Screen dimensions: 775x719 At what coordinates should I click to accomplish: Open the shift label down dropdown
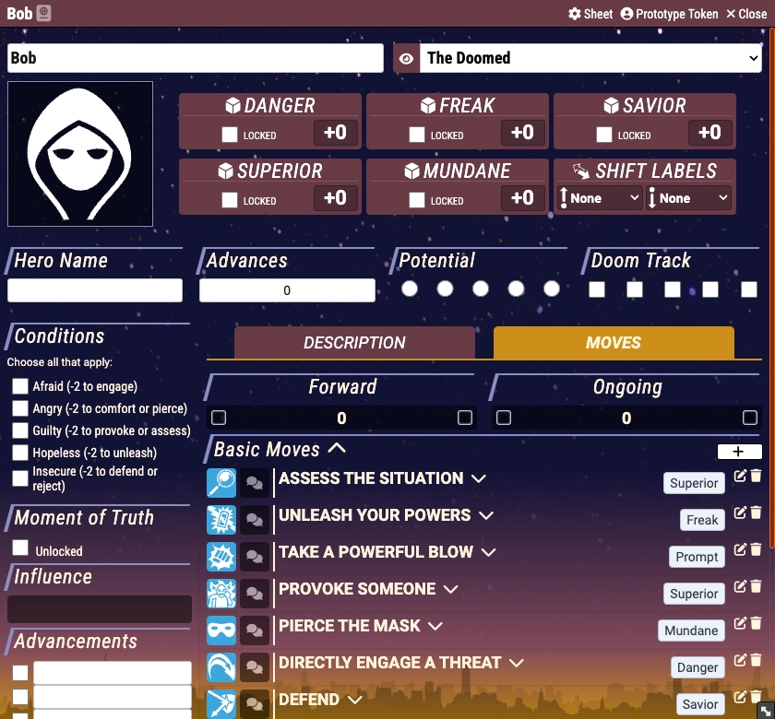point(688,198)
